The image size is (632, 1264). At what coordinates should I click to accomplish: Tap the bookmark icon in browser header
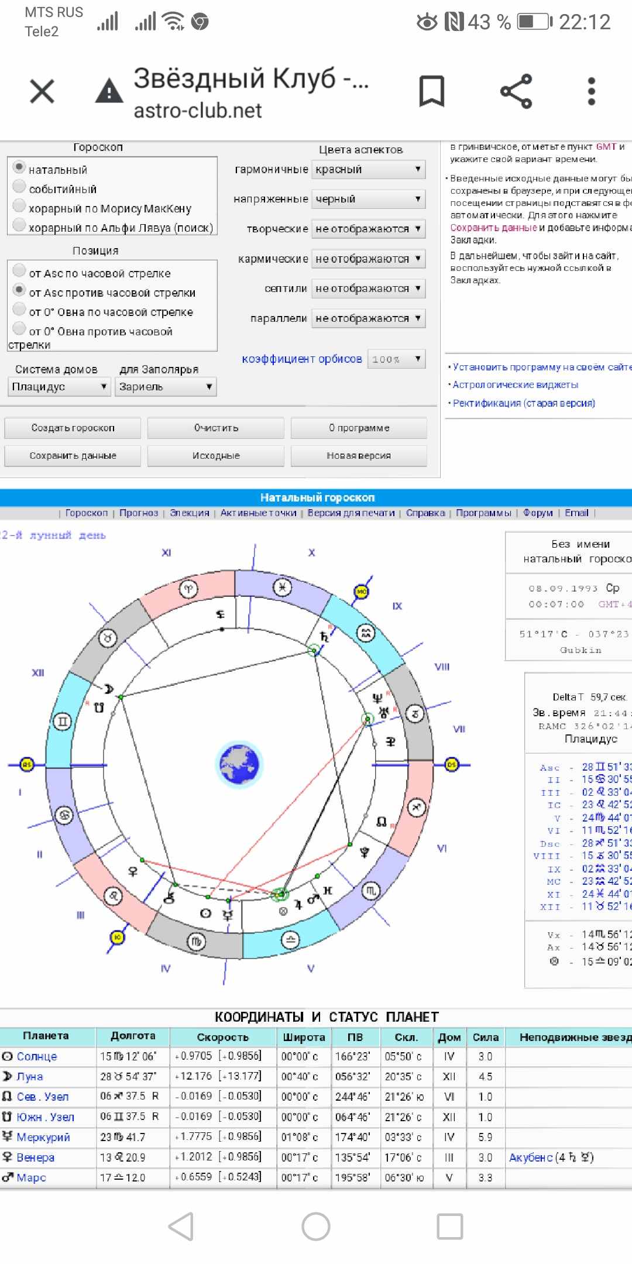point(431,91)
